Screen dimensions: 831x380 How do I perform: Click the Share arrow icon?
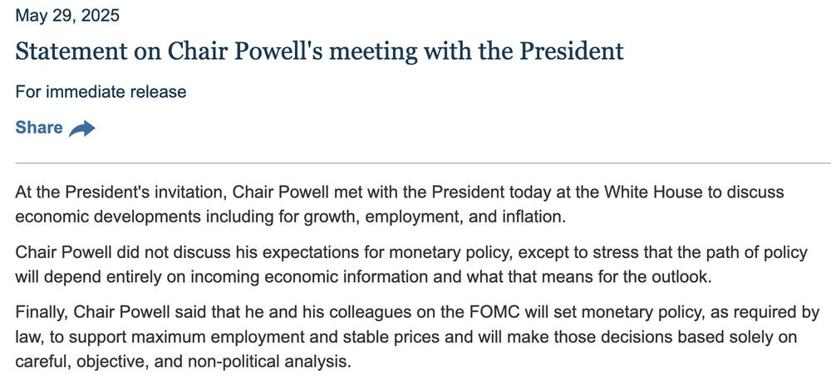[x=82, y=129]
